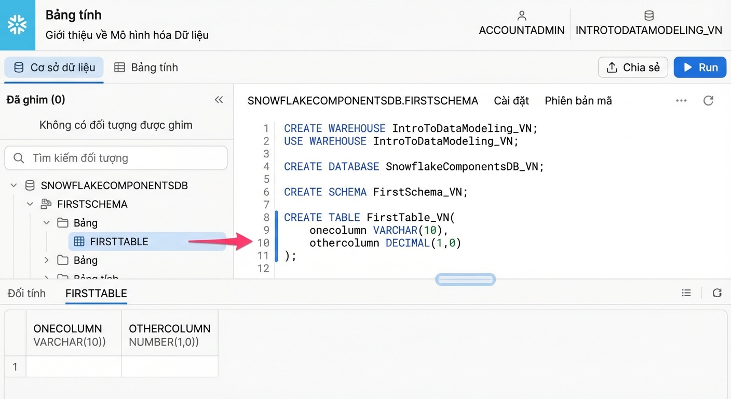Click the folder icon of expanded Bảng
The height and width of the screenshot is (399, 731).
pyautogui.click(x=63, y=223)
